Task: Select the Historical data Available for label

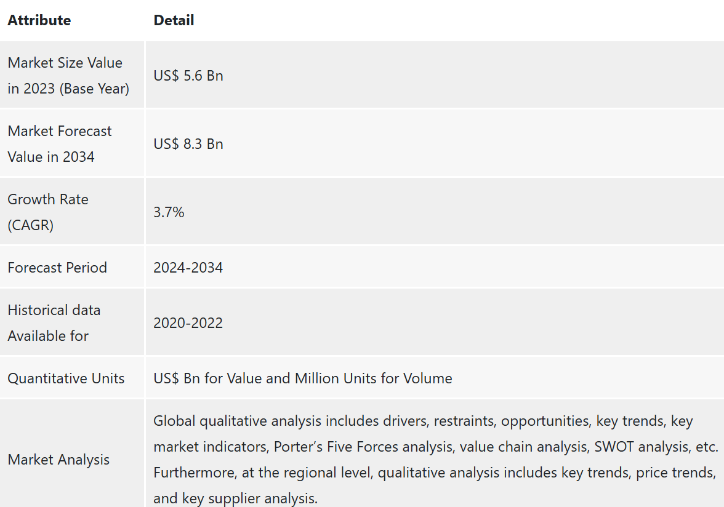Action: [x=54, y=323]
